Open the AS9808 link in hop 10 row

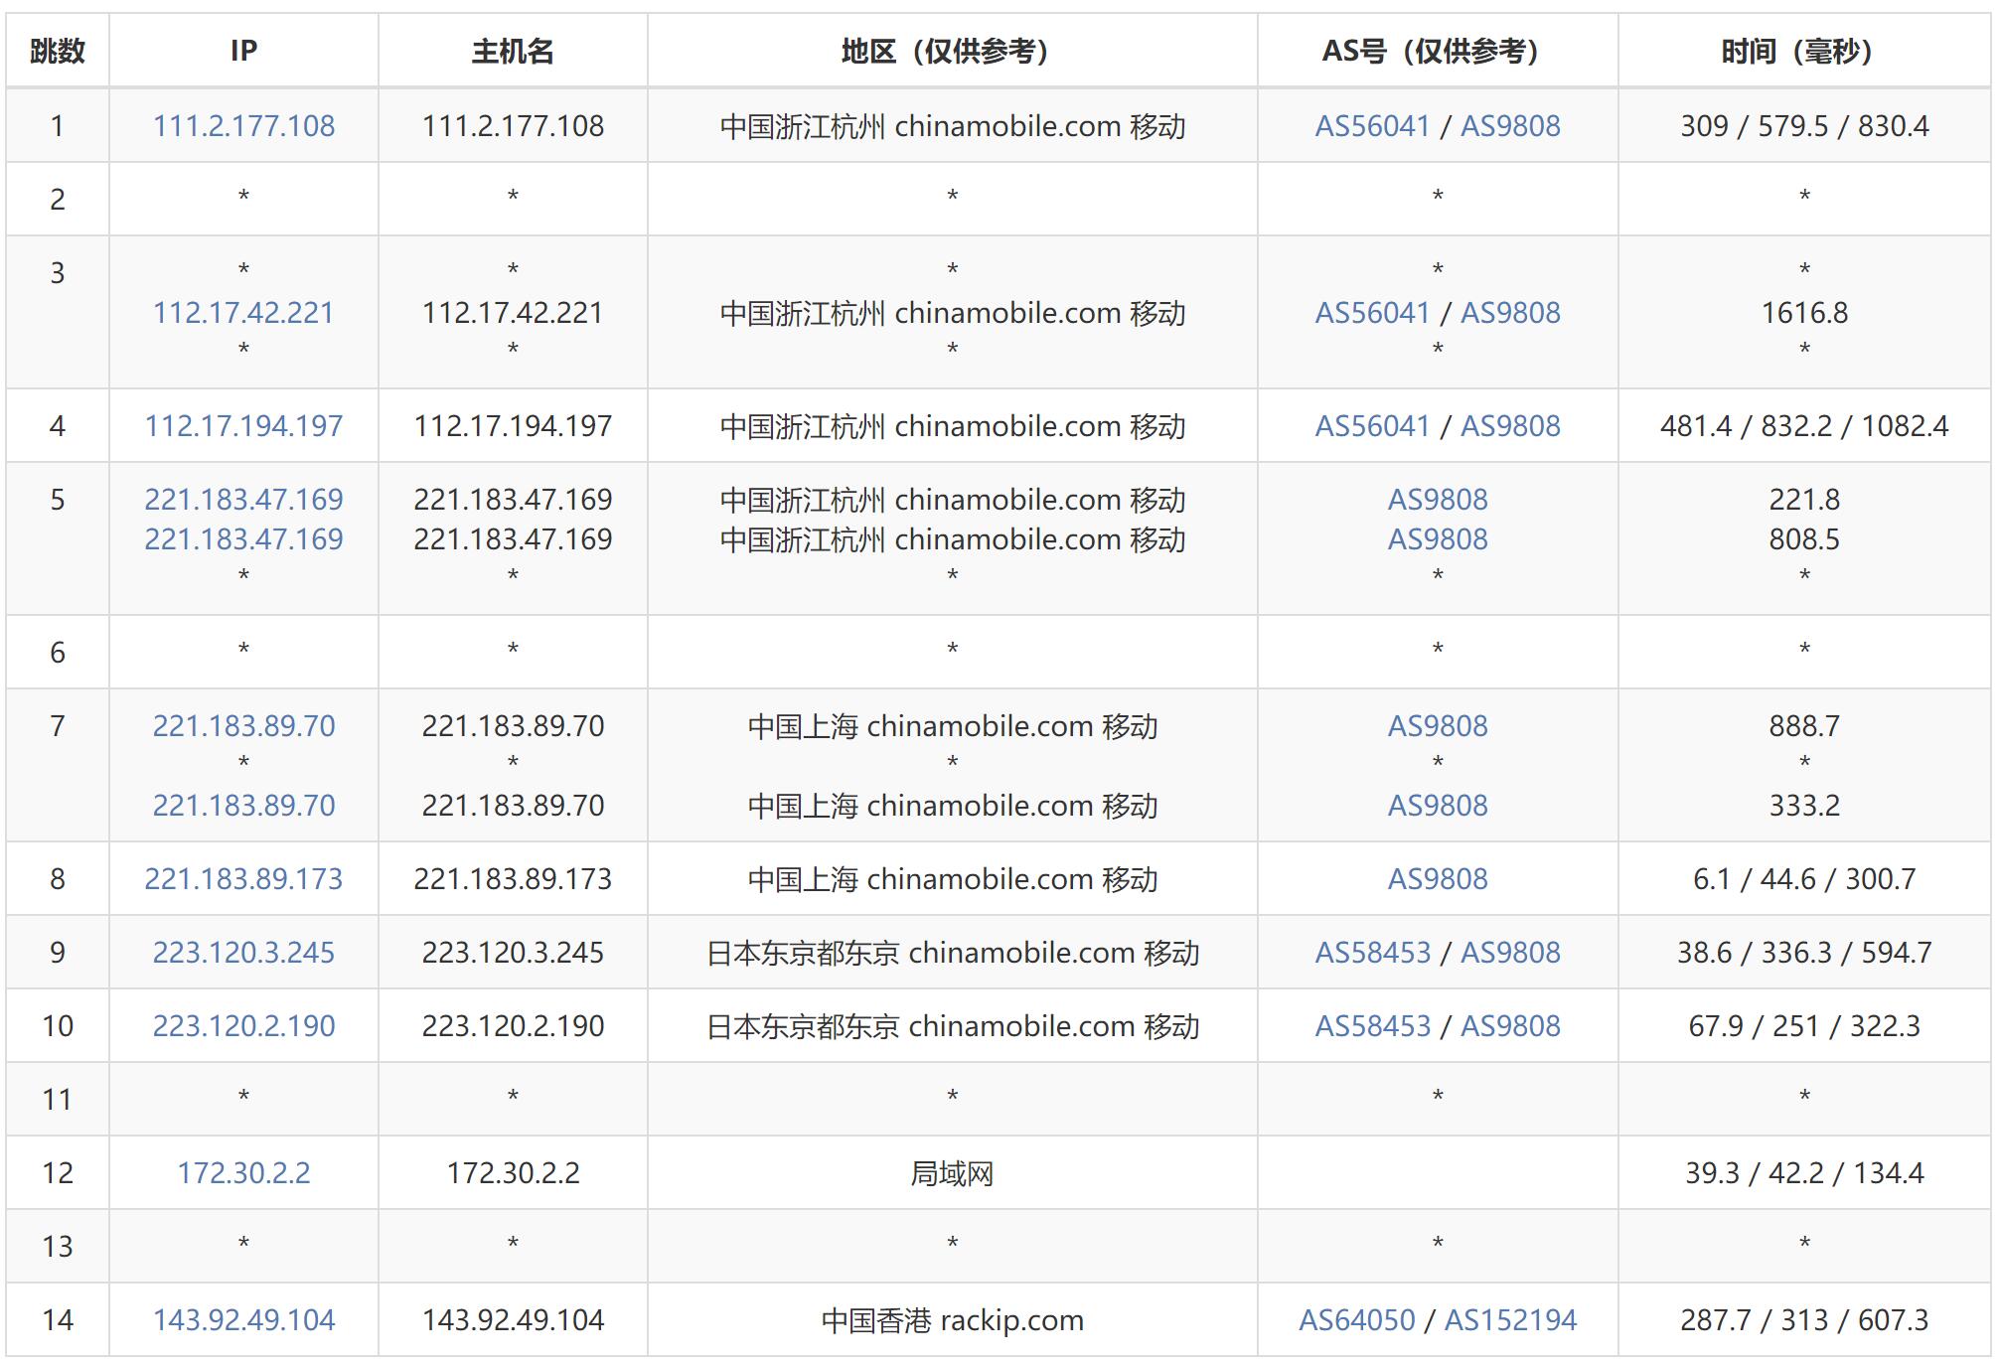(1510, 1026)
